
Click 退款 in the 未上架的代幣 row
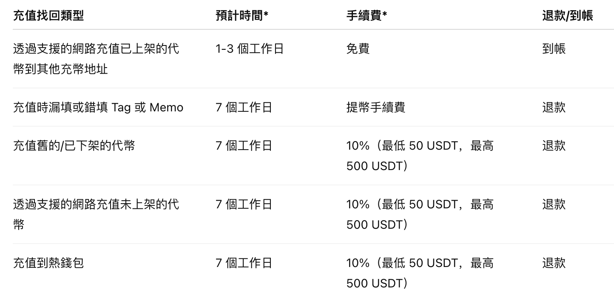[554, 204]
